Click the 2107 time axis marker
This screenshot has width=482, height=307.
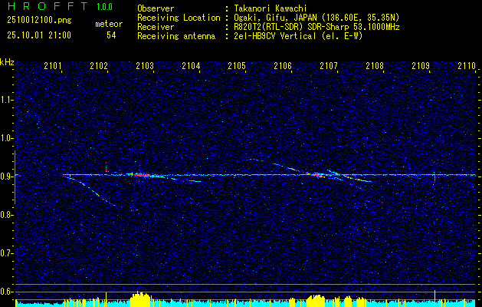click(x=329, y=65)
